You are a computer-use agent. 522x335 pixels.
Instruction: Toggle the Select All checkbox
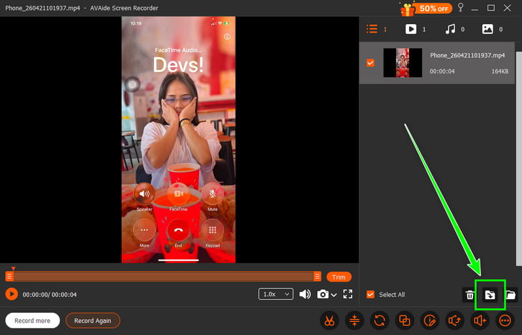click(370, 295)
